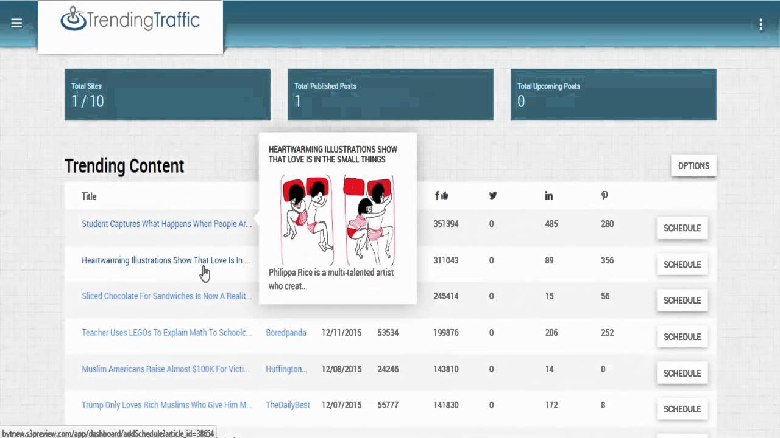The image size is (780, 438).
Task: Click the OPTIONS button
Action: click(693, 165)
